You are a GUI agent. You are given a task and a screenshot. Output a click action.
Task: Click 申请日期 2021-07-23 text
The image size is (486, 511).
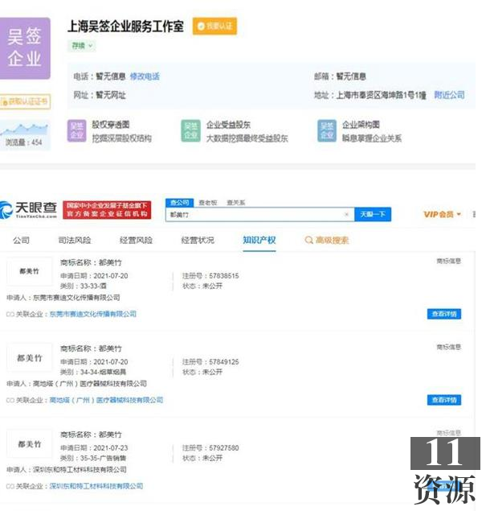(x=94, y=448)
